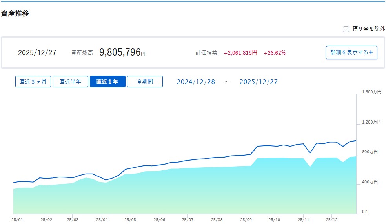Screen dimensions: 386x224
Task: Expand details with 詳細を表示する button
Action: pyautogui.click(x=351, y=52)
